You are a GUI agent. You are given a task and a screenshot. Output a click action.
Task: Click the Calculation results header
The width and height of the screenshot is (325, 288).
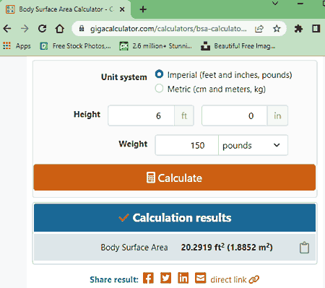[175, 217]
